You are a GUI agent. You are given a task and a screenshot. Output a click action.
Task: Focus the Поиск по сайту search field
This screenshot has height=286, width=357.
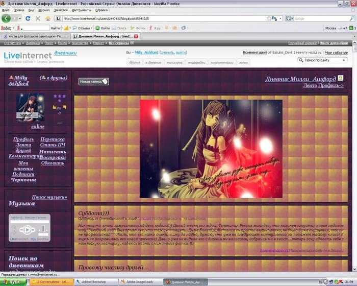click(x=322, y=60)
